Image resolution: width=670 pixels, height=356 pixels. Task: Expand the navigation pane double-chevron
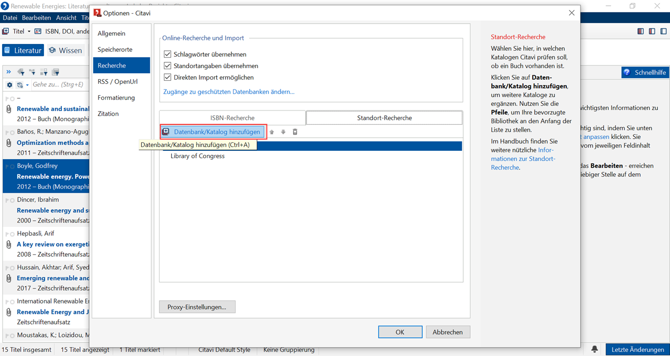pos(8,72)
